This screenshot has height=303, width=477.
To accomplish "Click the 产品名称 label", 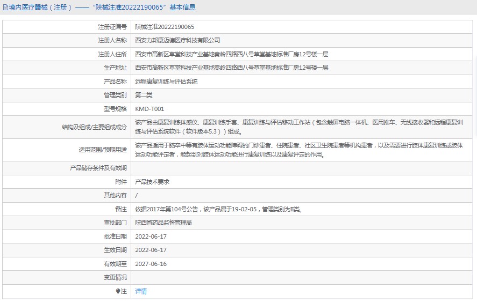I will click(x=115, y=82).
